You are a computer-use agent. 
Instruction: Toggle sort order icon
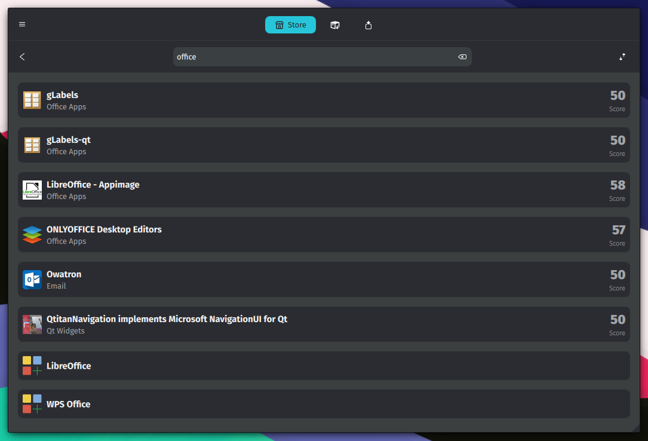click(622, 57)
